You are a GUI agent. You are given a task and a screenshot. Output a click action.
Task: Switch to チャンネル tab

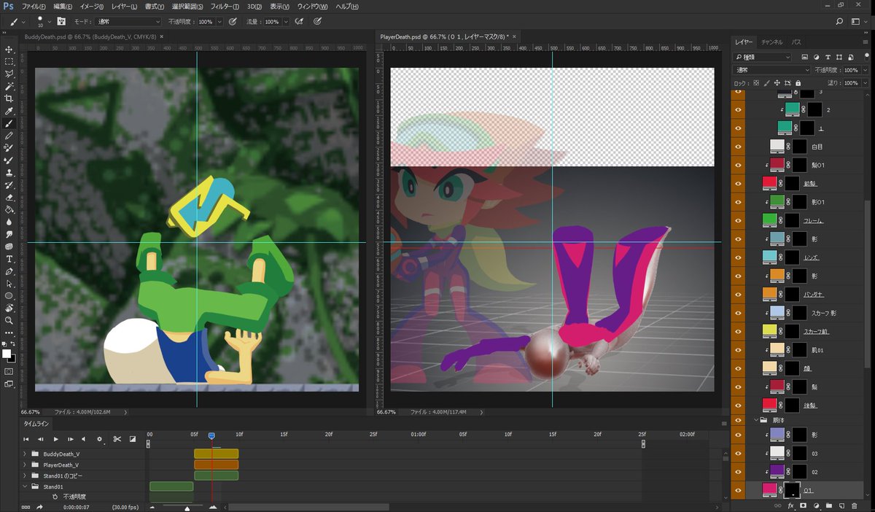coord(771,42)
